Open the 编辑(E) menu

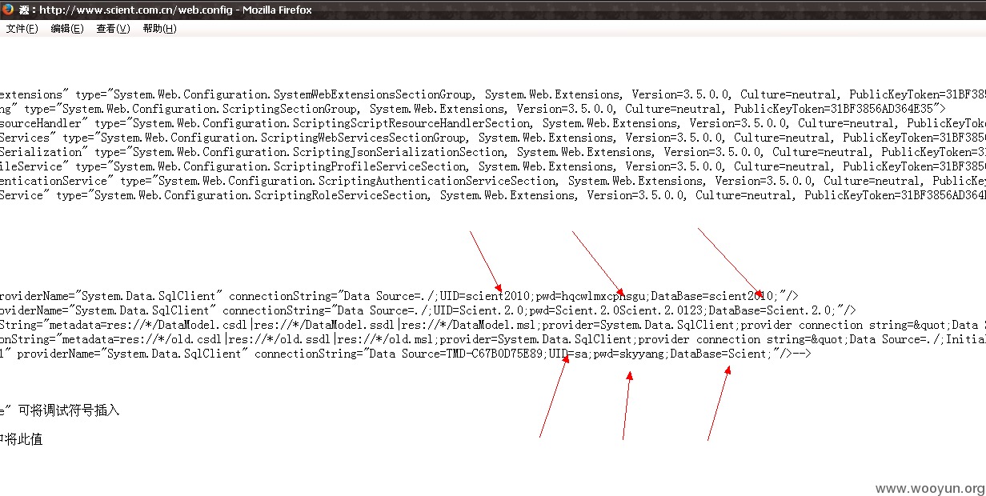pos(67,29)
